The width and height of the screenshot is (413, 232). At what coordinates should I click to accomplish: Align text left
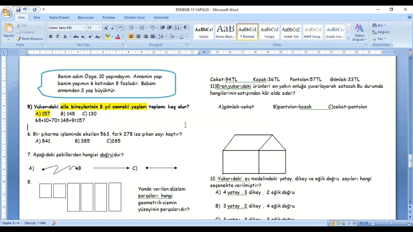pos(131,37)
